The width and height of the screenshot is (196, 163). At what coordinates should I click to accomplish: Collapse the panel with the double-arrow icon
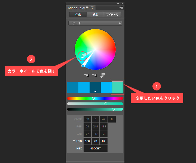coord(118,4)
